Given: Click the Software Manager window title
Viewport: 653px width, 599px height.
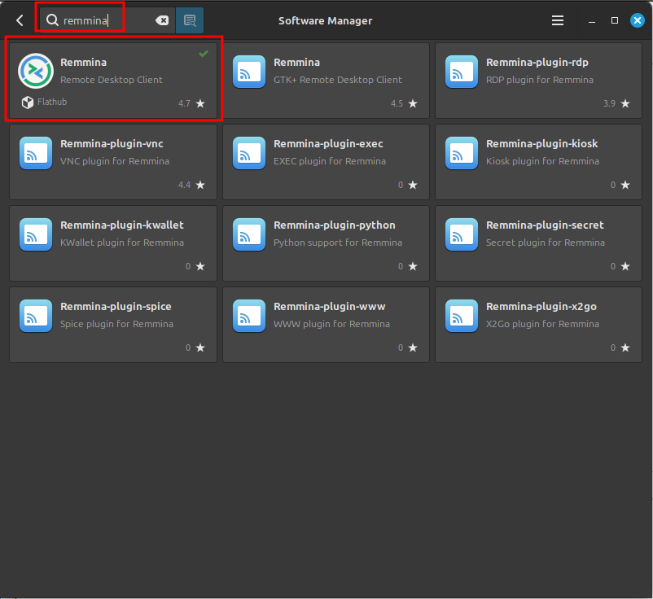Looking at the screenshot, I should tap(325, 21).
